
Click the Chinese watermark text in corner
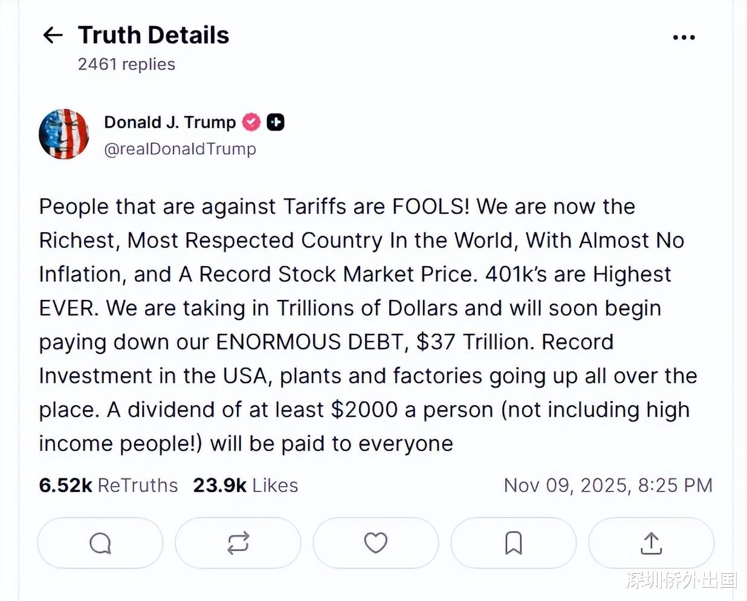(x=681, y=580)
